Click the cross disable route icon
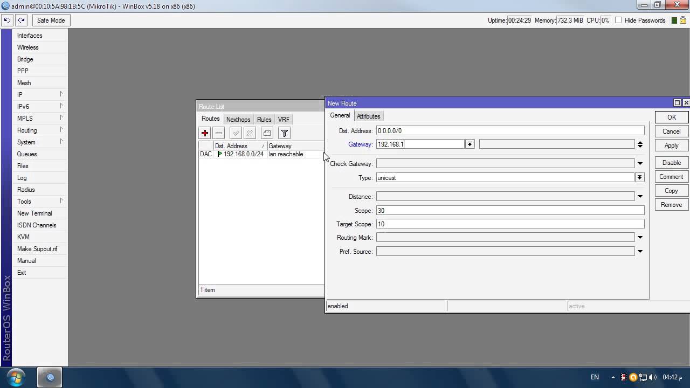This screenshot has height=388, width=690. (250, 133)
